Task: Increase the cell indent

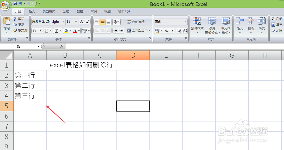Action: [121, 31]
